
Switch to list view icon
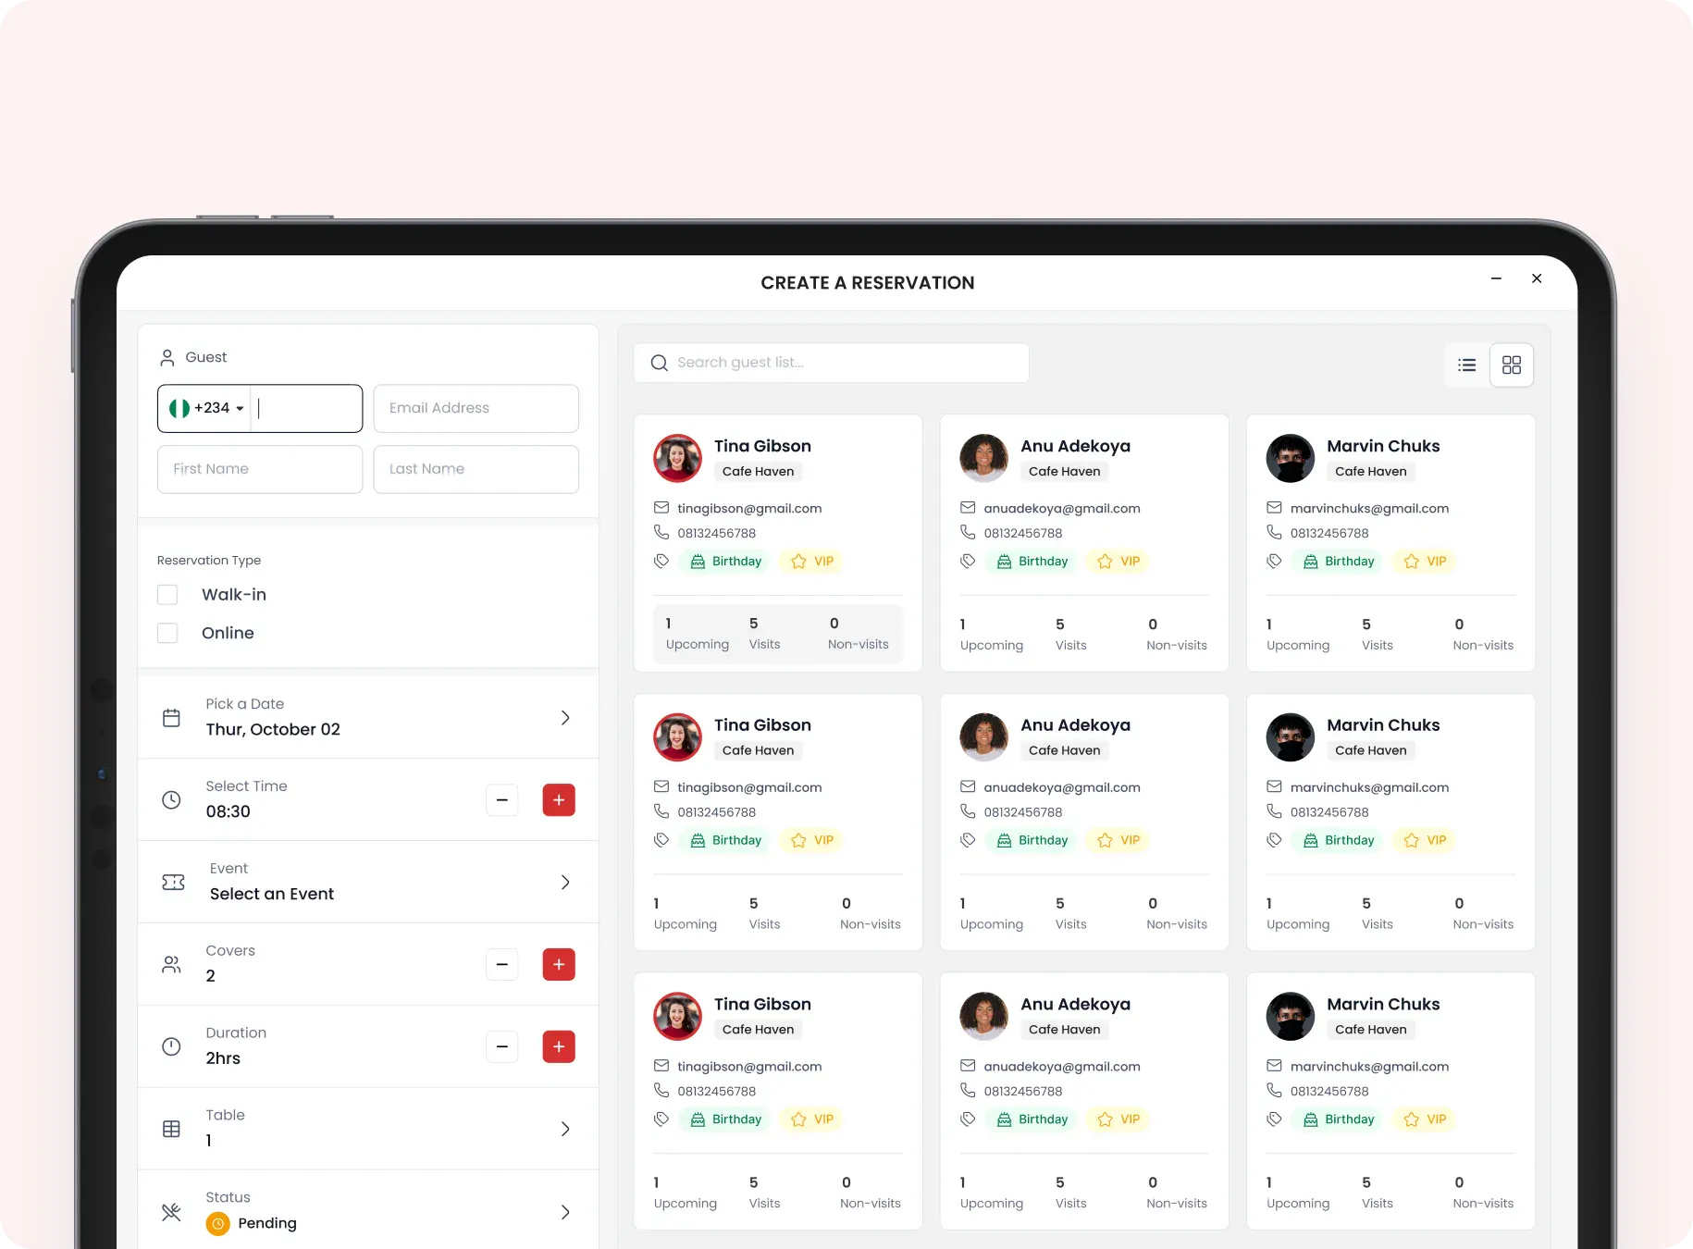1467,365
